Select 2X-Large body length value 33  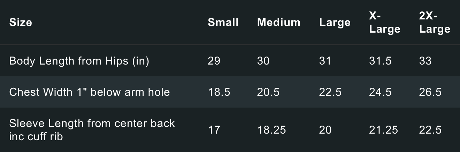[426, 61]
